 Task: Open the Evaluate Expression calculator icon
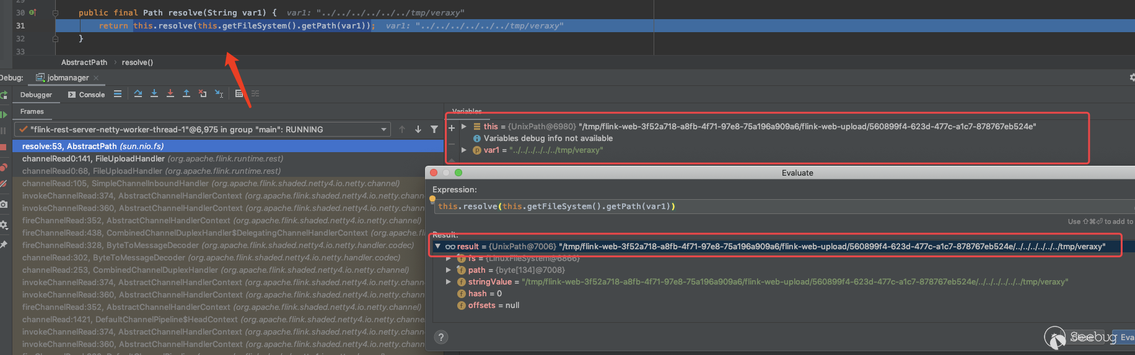[239, 94]
